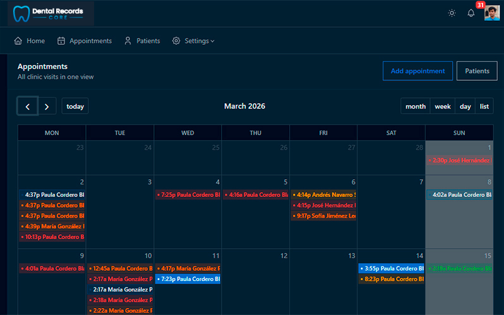The height and width of the screenshot is (315, 504).
Task: Click the Add appointment button
Action: pos(417,71)
